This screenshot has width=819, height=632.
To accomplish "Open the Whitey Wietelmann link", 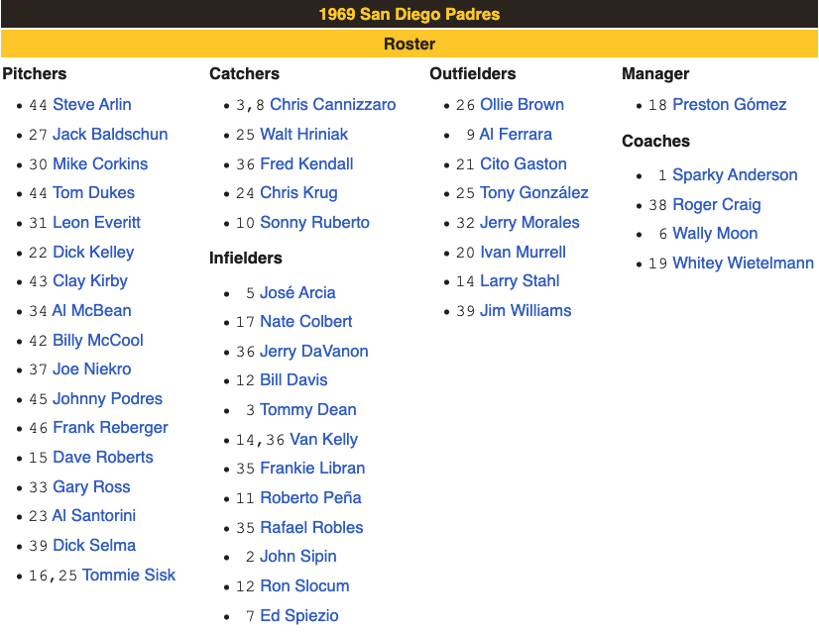I will coord(744,263).
